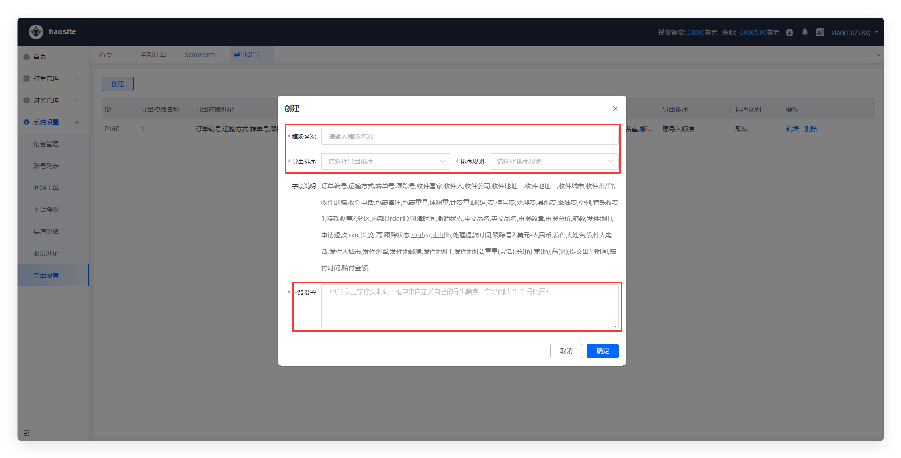The image size is (901, 458).
Task: Click the language translate icon
Action: 820,32
